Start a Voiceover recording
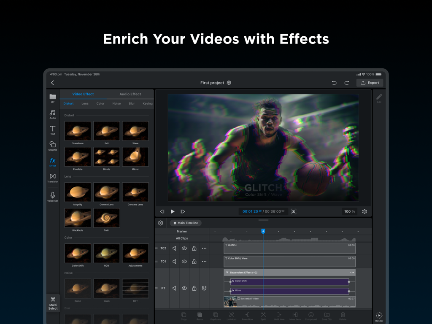The height and width of the screenshot is (324, 432). (x=52, y=197)
